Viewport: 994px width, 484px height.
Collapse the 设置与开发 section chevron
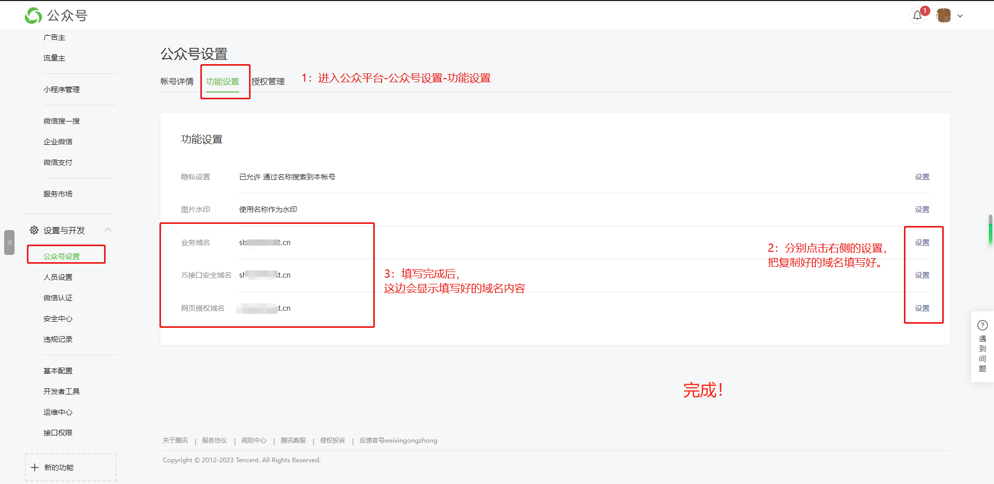pyautogui.click(x=108, y=230)
